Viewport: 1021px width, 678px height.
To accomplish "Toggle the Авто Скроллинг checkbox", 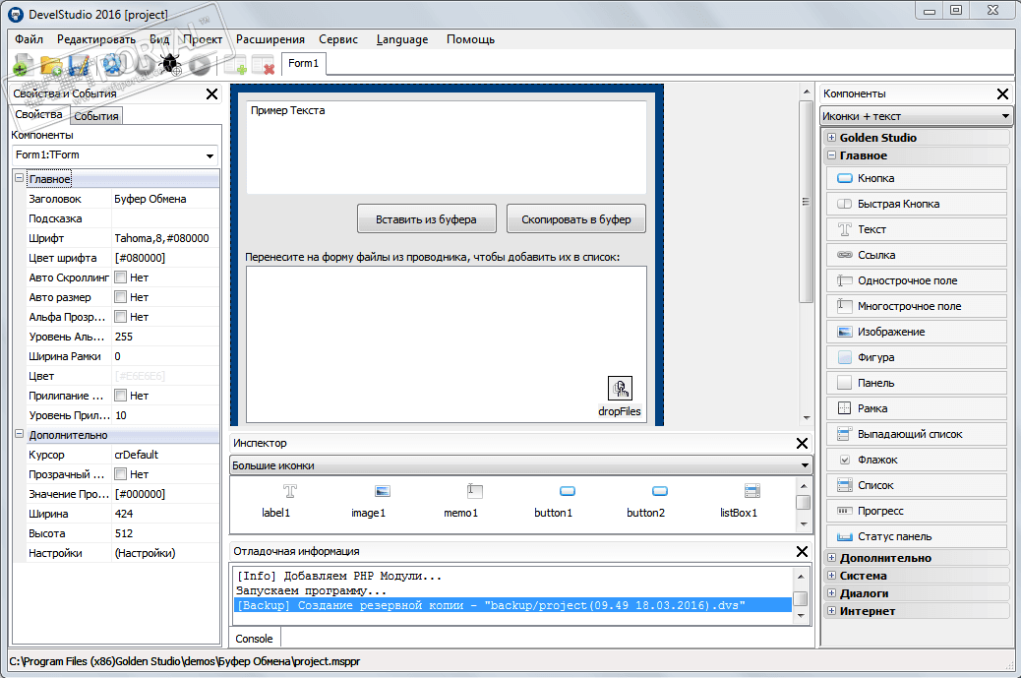I will (x=120, y=277).
